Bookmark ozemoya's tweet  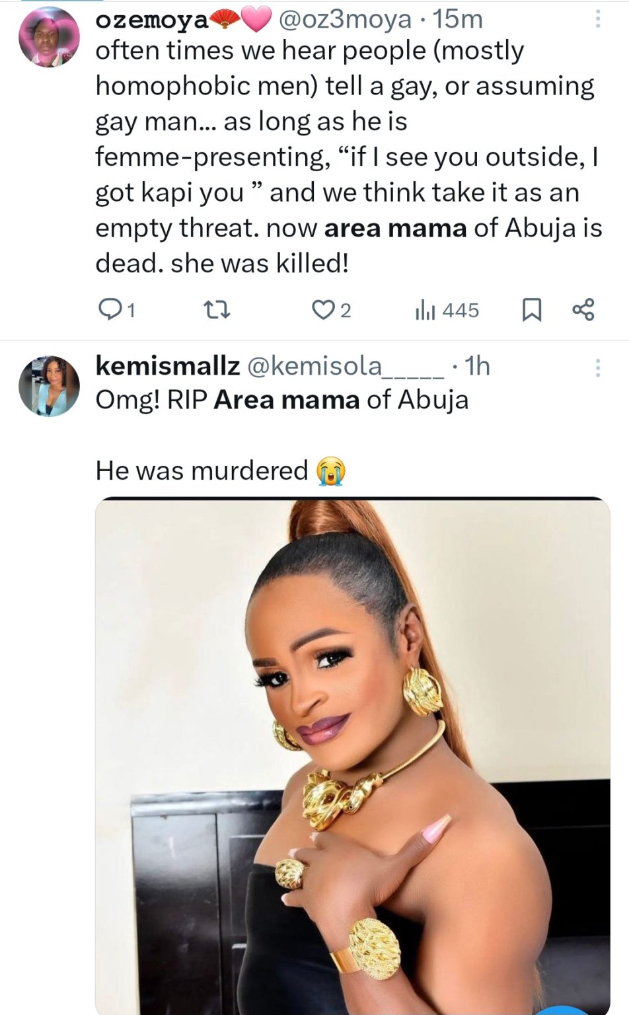(532, 309)
